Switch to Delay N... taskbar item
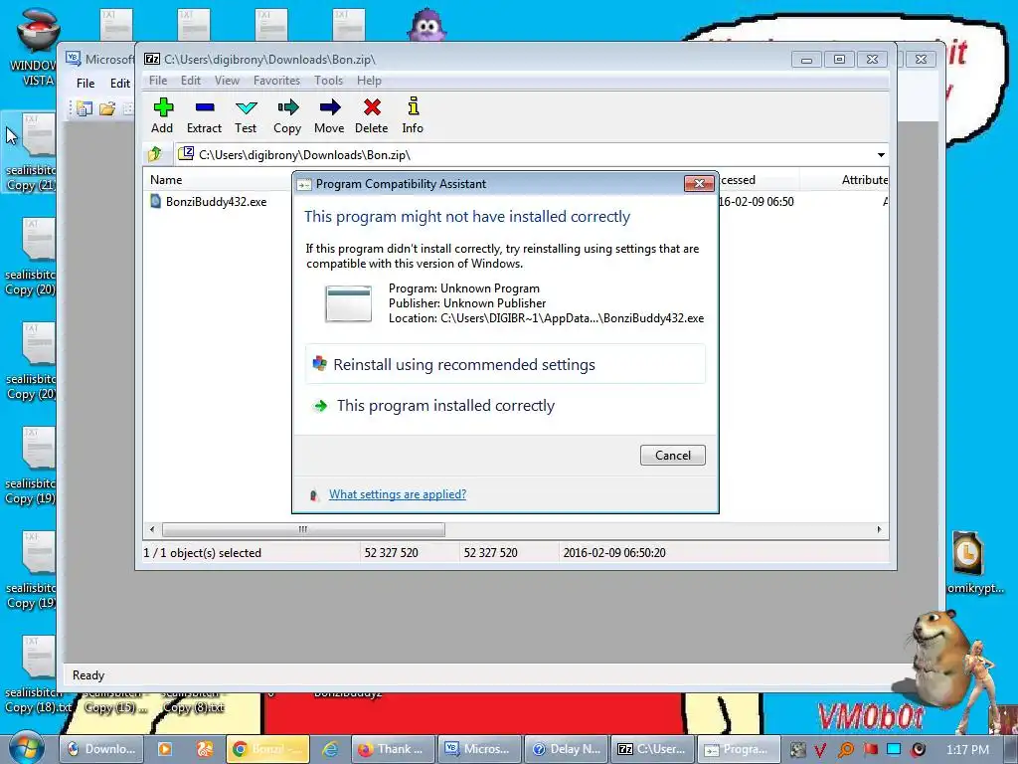Image resolution: width=1018 pixels, height=764 pixels. 566,749
